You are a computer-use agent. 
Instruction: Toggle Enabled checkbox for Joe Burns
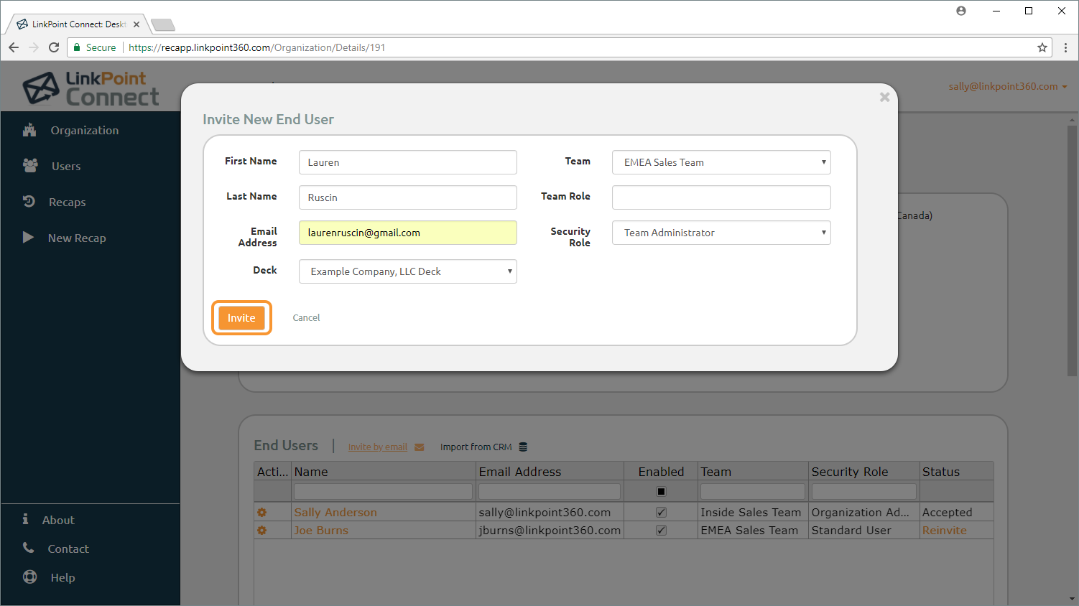661,531
